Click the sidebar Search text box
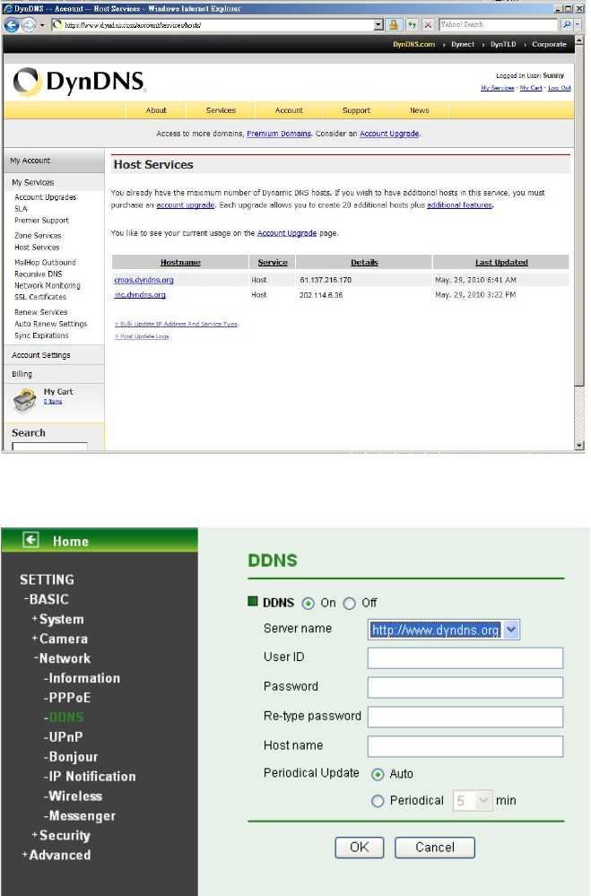 (x=49, y=447)
